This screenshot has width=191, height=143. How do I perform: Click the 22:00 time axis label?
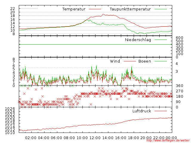159,138
